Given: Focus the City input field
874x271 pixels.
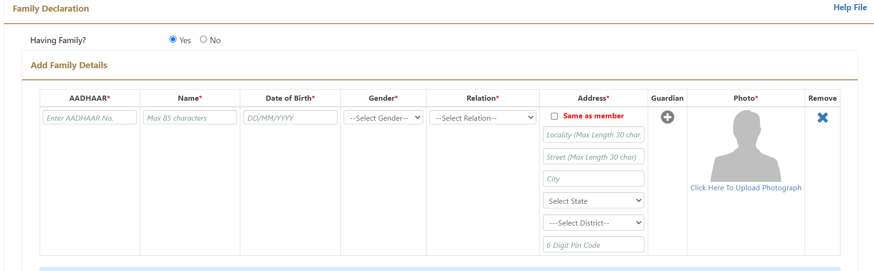Looking at the screenshot, I should [x=593, y=179].
